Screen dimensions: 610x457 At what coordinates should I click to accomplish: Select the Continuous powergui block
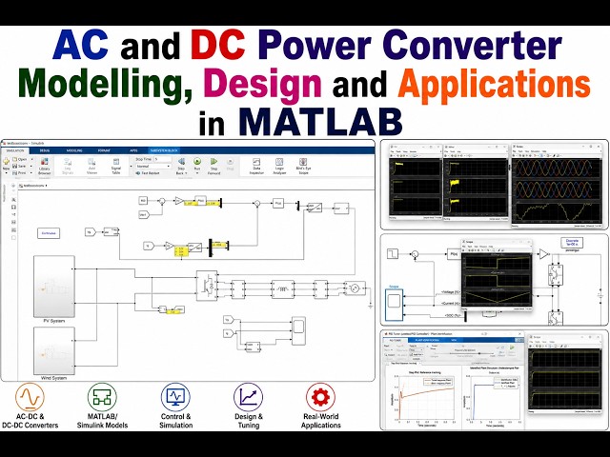point(49,233)
